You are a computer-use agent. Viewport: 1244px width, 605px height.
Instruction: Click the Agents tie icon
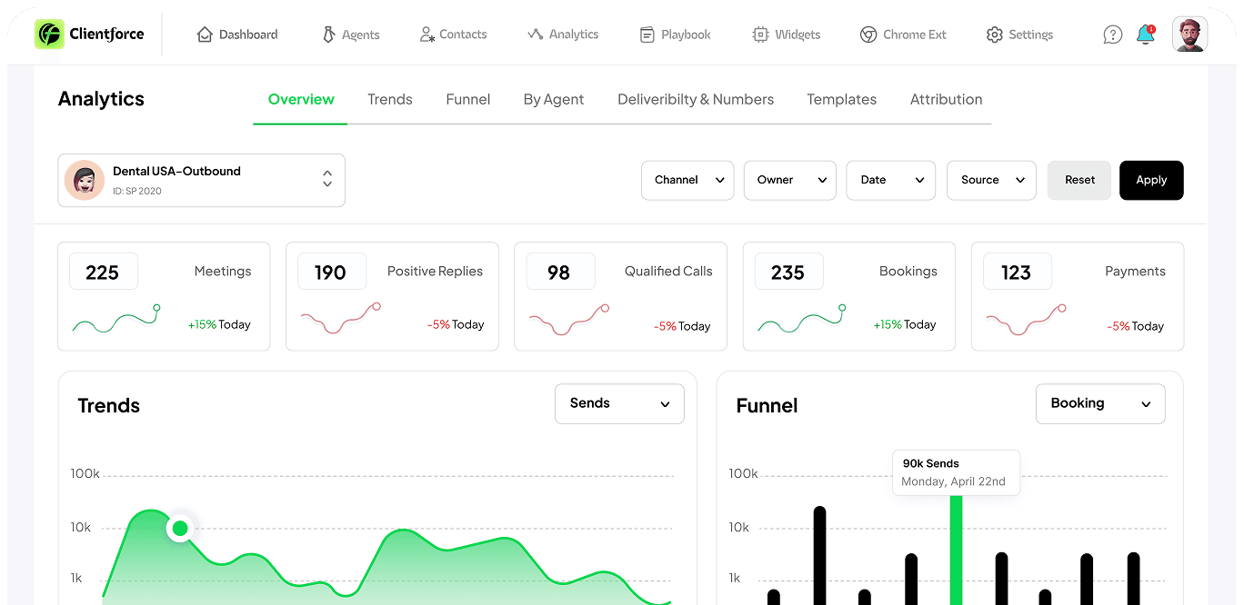(329, 35)
